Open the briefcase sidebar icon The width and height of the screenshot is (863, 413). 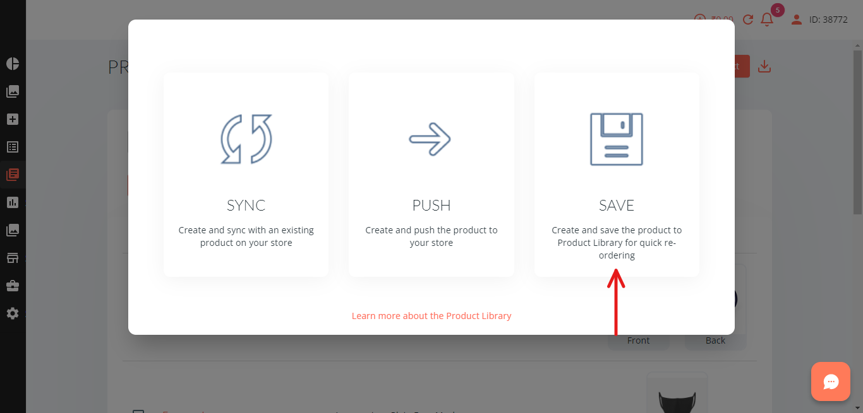point(13,286)
